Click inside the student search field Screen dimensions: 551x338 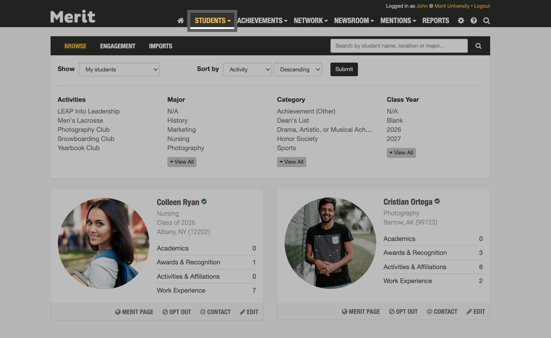(399, 46)
